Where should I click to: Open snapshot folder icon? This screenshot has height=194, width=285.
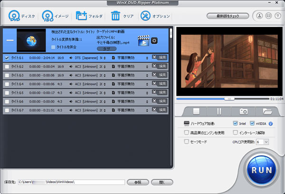pos(267,111)
